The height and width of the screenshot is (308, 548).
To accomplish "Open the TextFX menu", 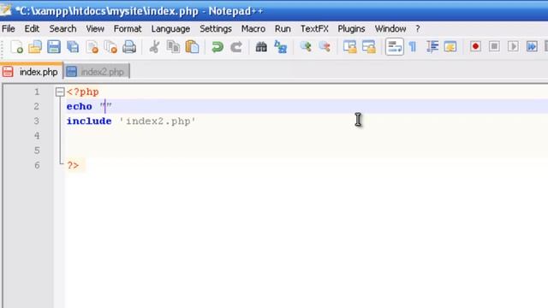I will 314,28.
